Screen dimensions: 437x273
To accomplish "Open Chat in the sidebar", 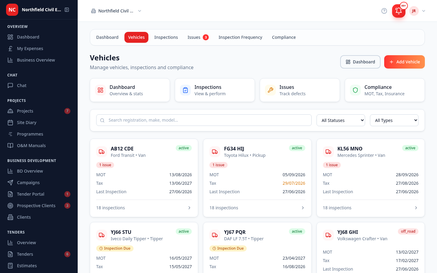I will click(x=39, y=86).
